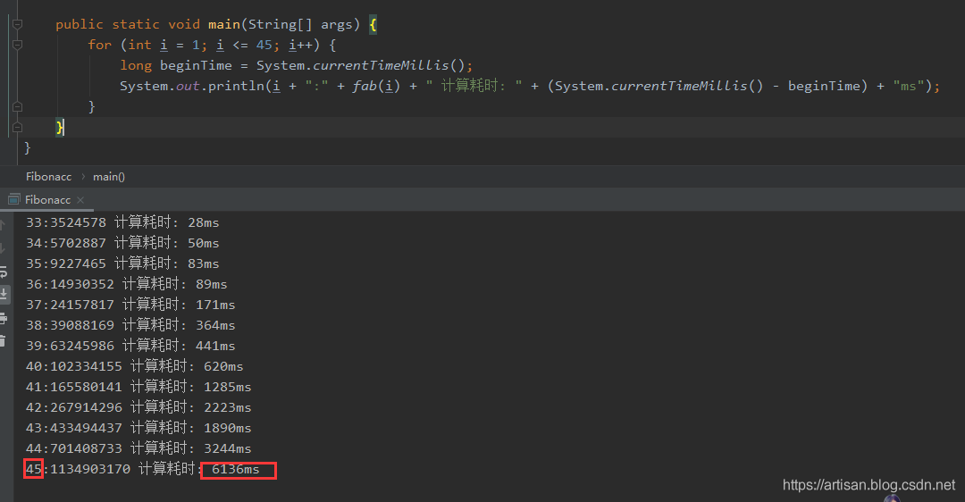Toggle scroll-to-end in console toolbar

click(x=4, y=294)
